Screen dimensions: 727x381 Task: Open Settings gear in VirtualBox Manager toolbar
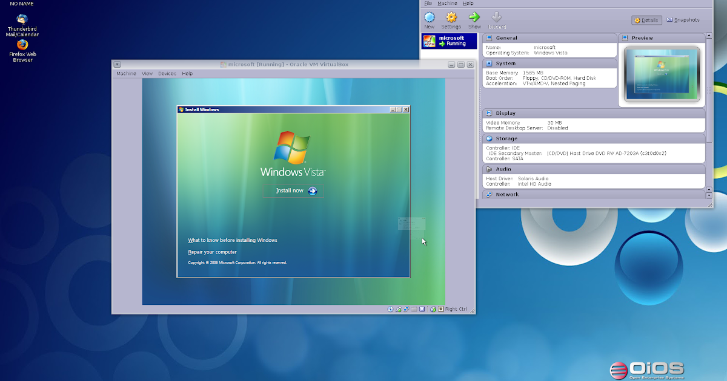[451, 18]
